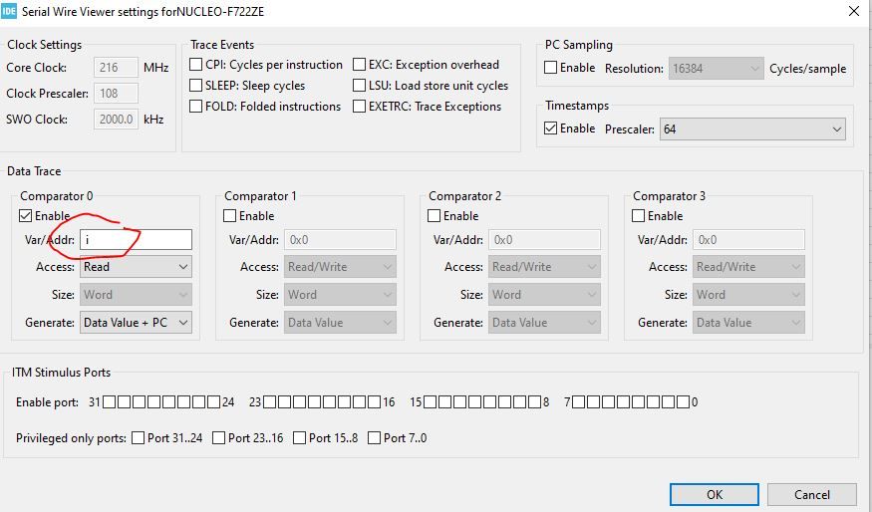Click the IDE icon in title bar
The width and height of the screenshot is (872, 512).
(11, 11)
